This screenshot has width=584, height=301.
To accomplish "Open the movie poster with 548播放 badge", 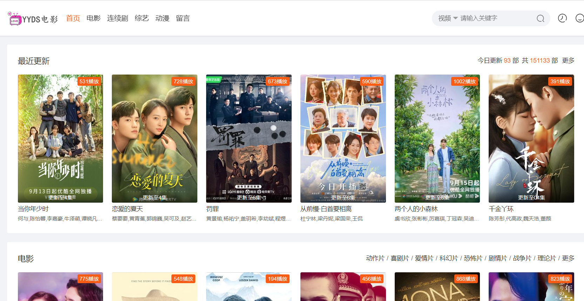I will [155, 287].
